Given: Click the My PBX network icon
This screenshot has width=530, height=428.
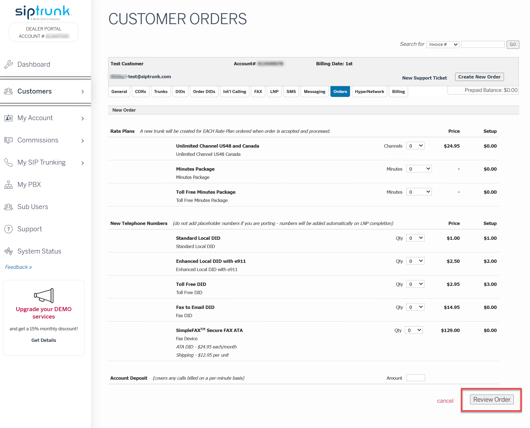Looking at the screenshot, I should [x=8, y=185].
